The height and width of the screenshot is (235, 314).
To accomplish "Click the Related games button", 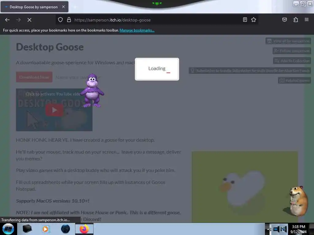I will [294, 80].
